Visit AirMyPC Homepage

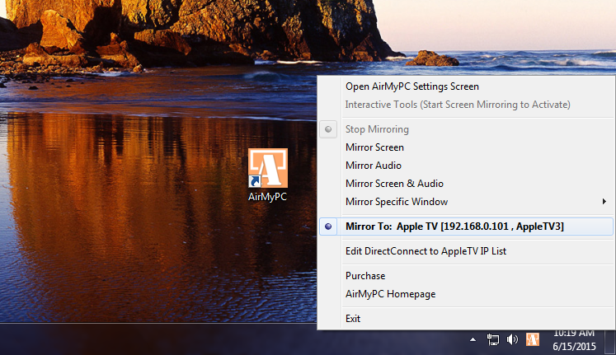(x=466, y=294)
